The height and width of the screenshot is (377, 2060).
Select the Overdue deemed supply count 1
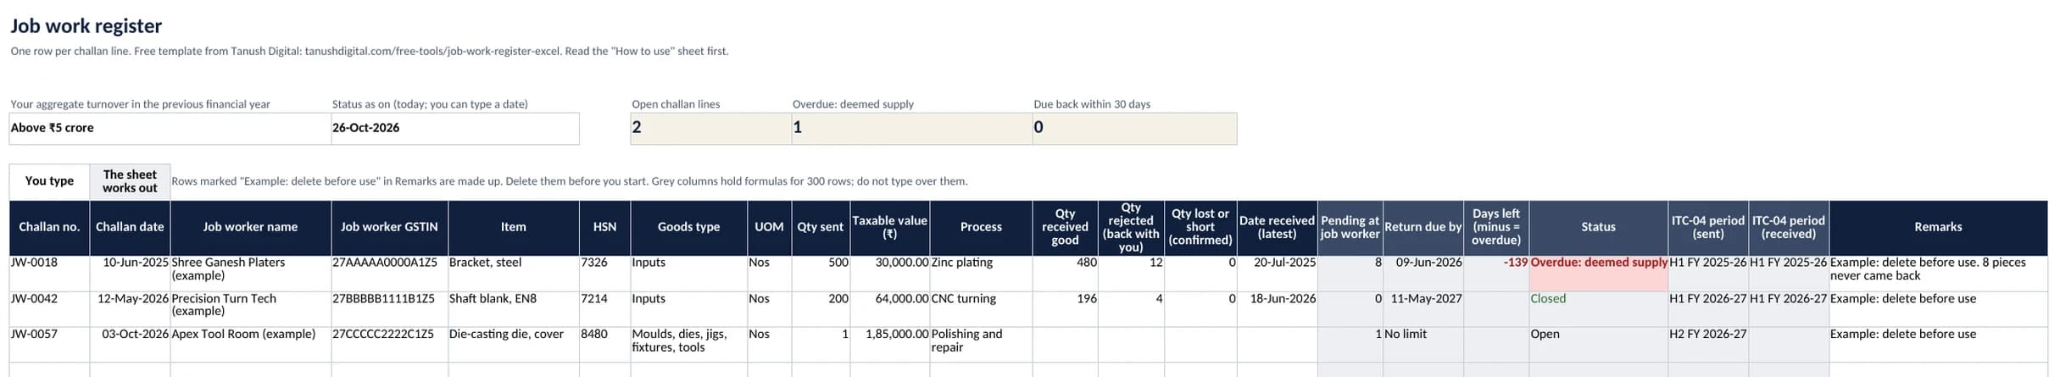pyautogui.click(x=912, y=129)
